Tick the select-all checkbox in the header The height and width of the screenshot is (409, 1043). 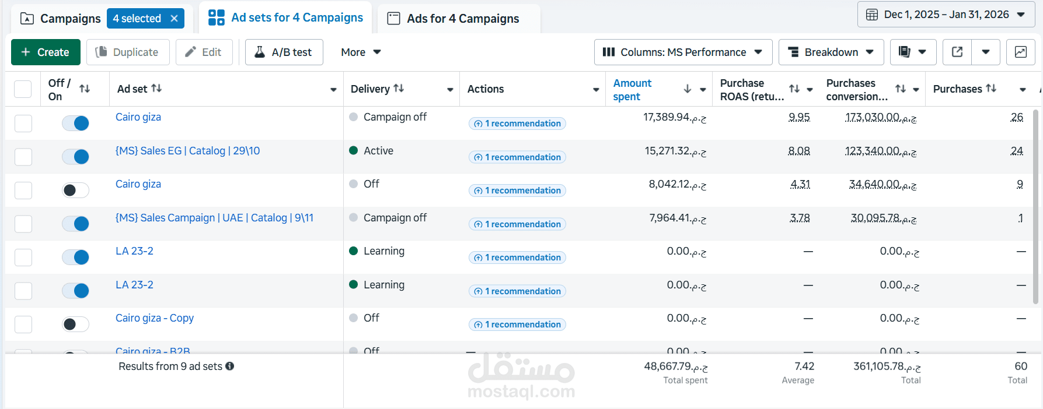click(x=23, y=89)
